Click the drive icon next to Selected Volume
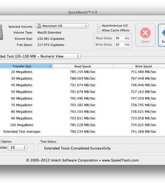 (x=1, y=32)
